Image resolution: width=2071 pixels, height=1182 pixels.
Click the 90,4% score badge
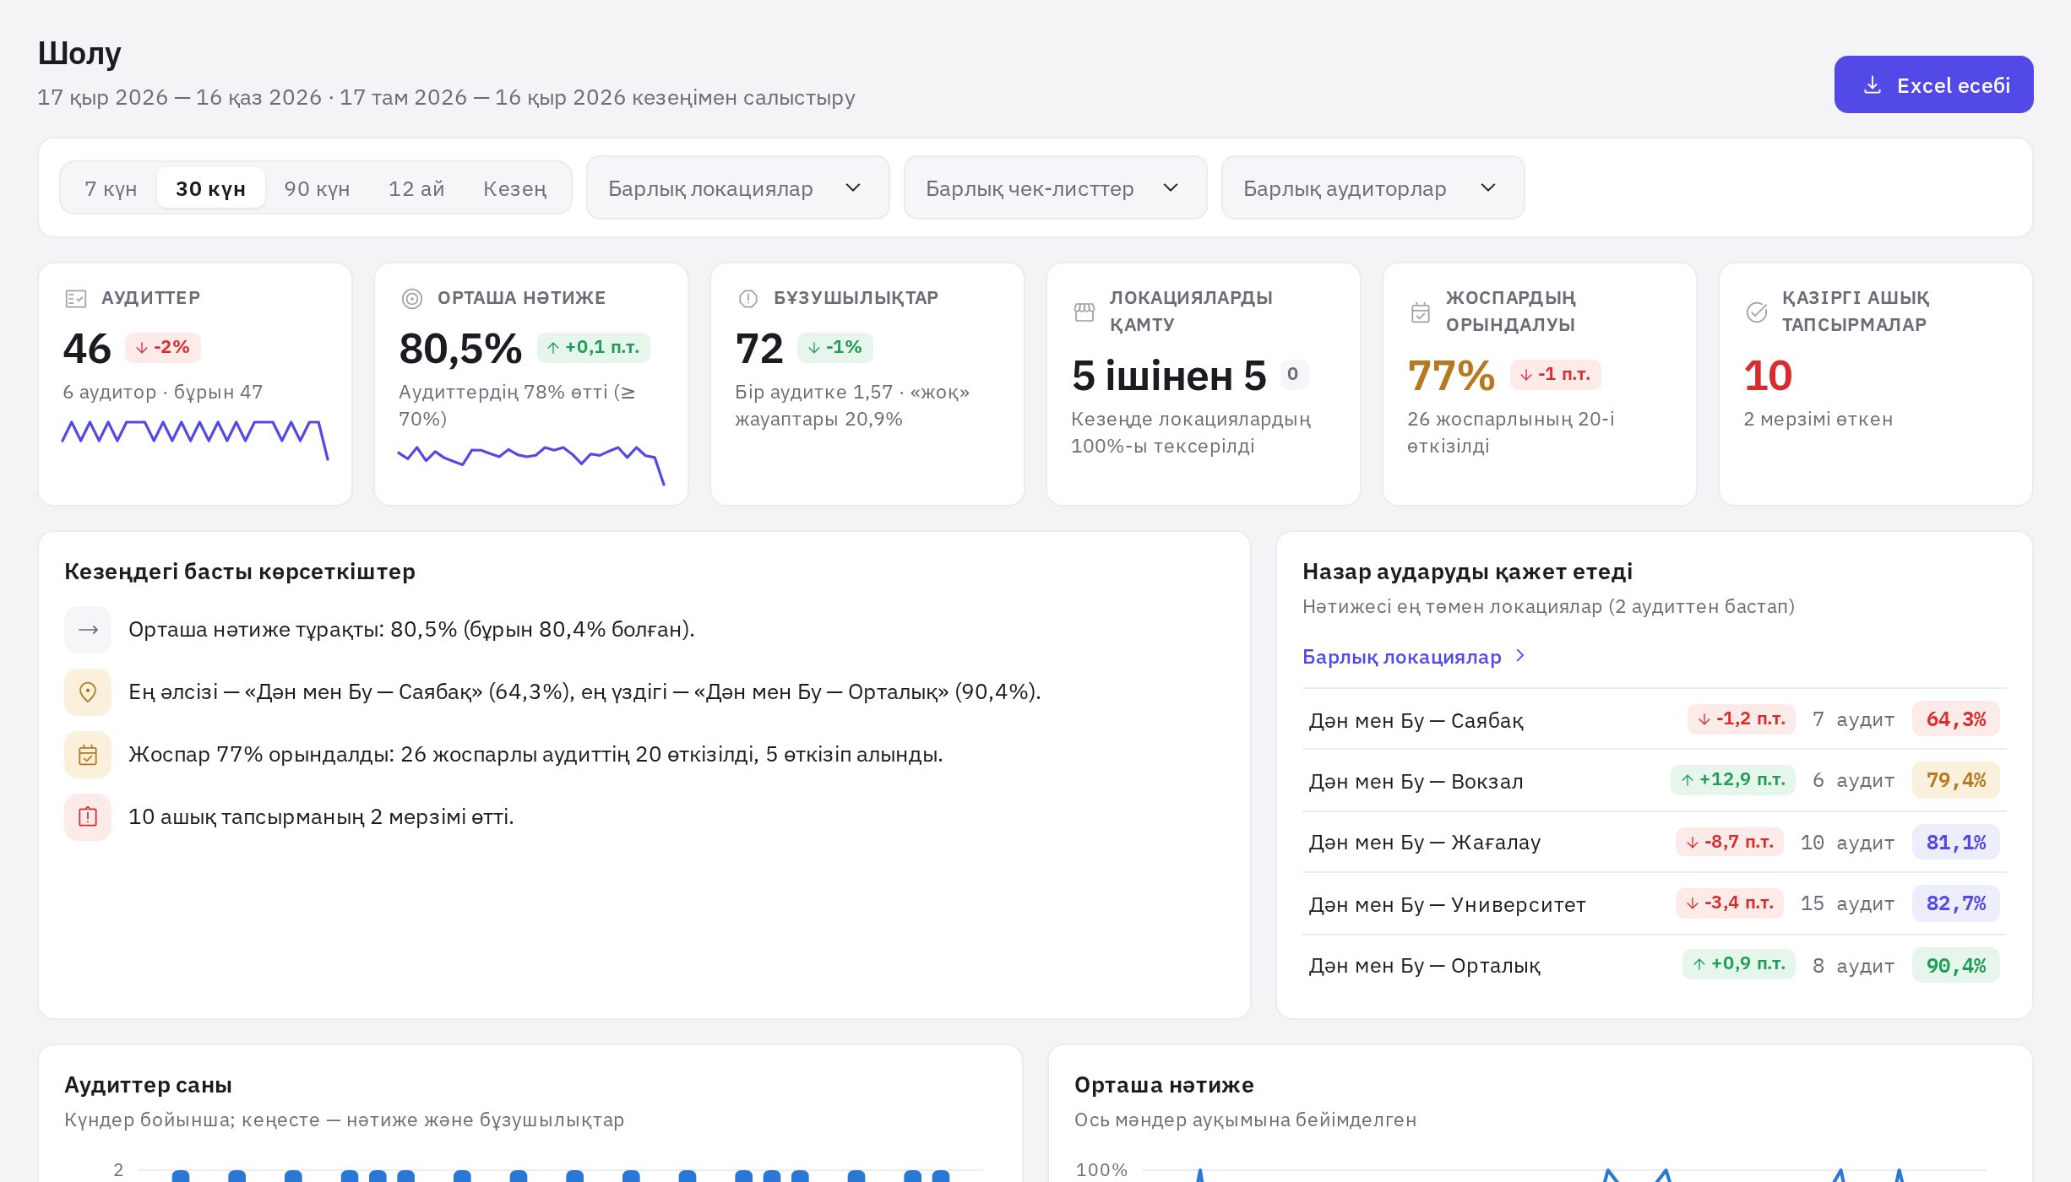point(1956,965)
